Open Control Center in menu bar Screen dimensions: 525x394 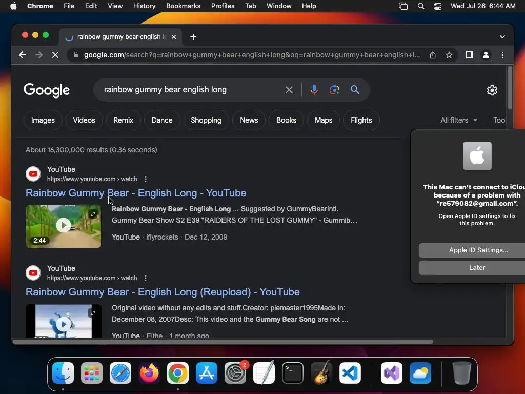(x=438, y=6)
